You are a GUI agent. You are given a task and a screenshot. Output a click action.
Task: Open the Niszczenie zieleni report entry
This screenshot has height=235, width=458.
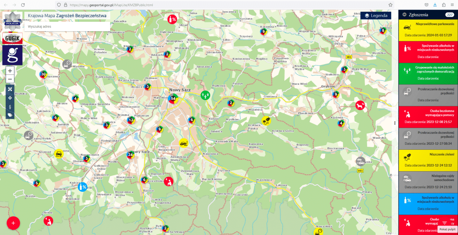pos(427,160)
